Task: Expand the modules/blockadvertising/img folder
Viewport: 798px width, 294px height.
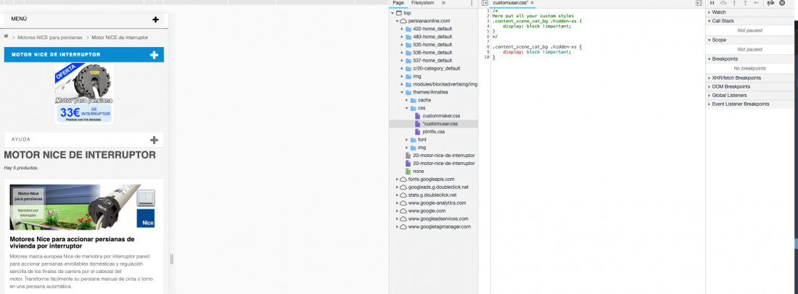Action: point(402,84)
